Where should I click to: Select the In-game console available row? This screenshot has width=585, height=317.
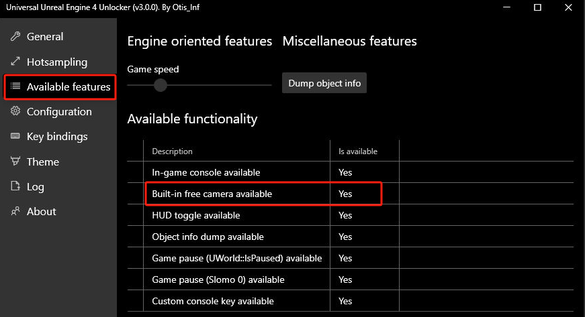click(x=351, y=172)
